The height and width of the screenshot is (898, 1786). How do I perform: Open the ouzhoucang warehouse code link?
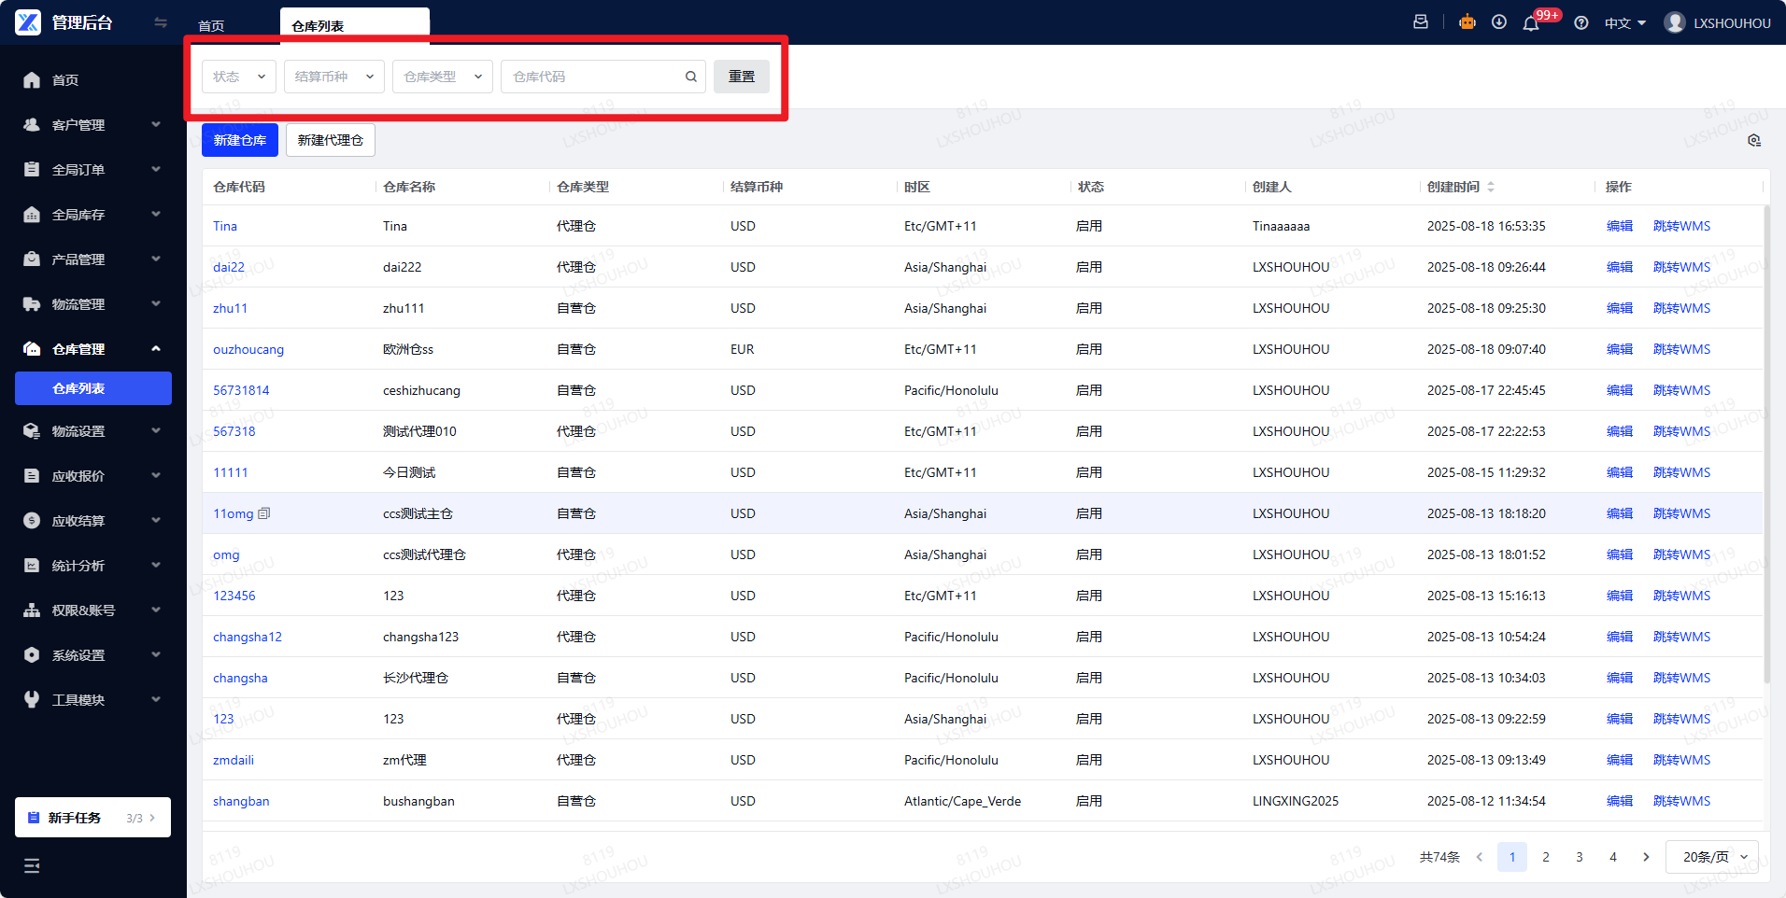pos(248,349)
